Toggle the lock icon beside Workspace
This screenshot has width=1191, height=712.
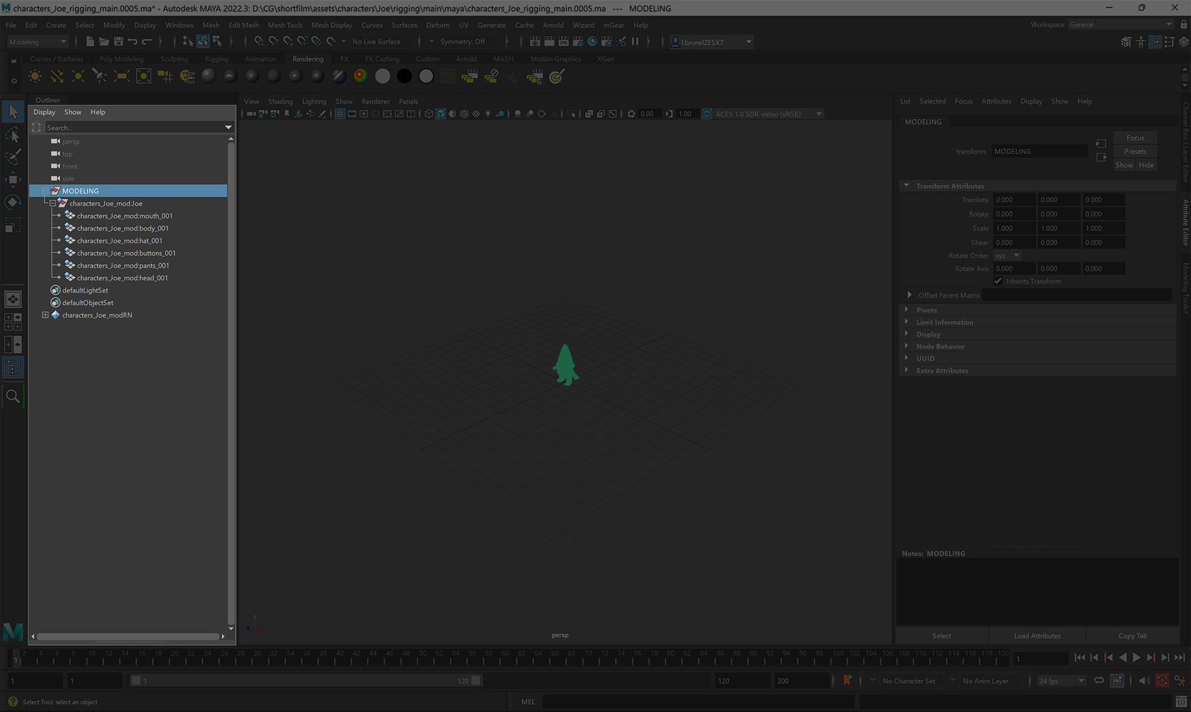point(1184,25)
